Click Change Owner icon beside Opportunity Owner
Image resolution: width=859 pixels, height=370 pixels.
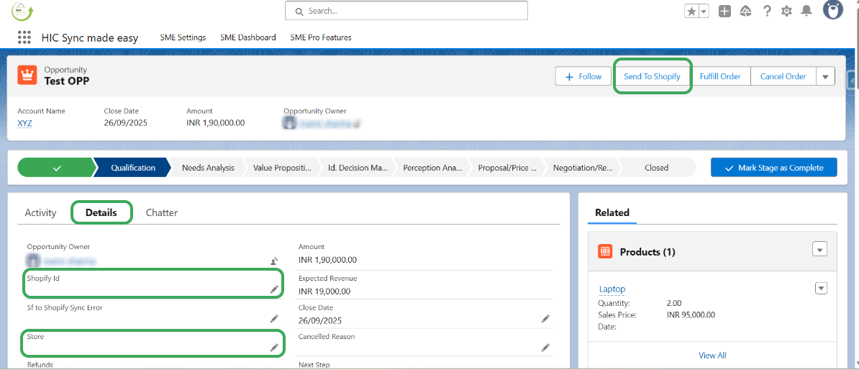pyautogui.click(x=274, y=261)
